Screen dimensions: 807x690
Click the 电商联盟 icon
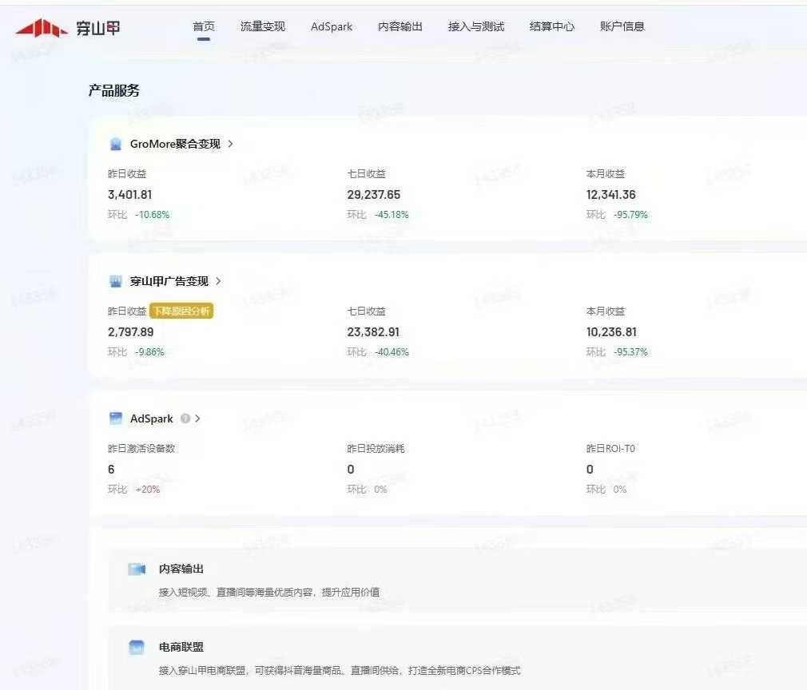coord(137,647)
